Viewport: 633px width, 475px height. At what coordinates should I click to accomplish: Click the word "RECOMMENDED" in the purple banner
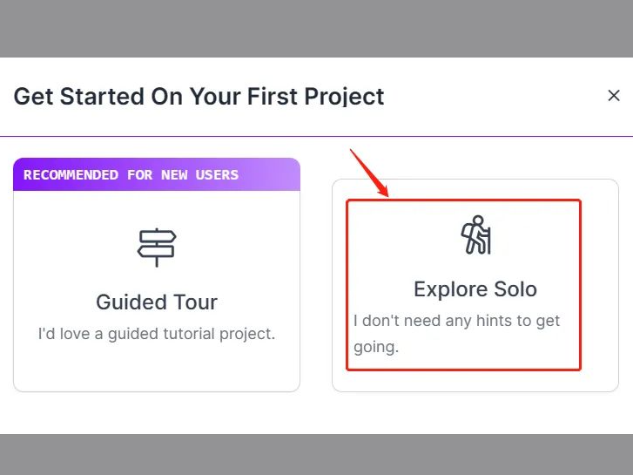coord(71,174)
